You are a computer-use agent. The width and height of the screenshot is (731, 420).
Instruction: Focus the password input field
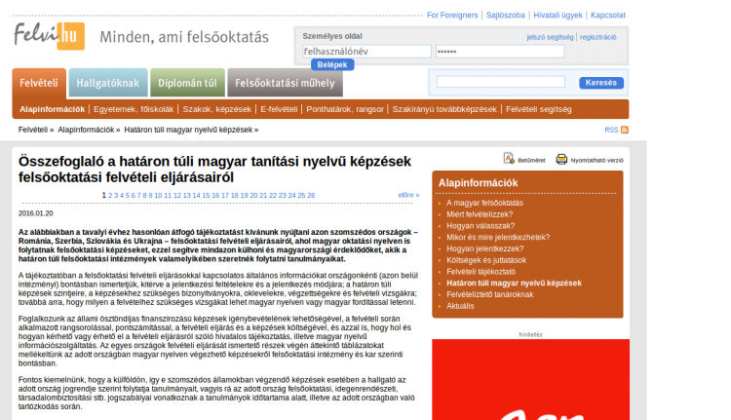click(471, 51)
